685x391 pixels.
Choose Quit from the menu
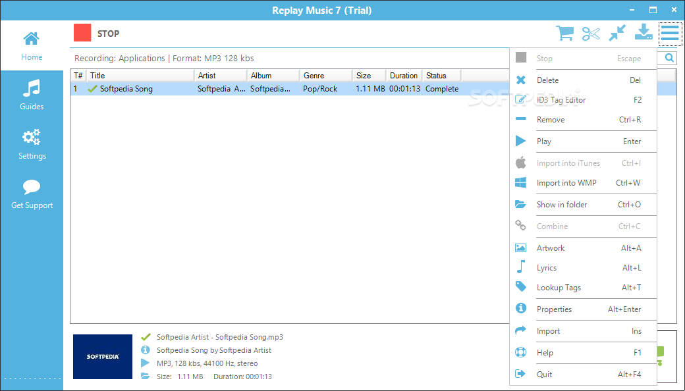[583, 375]
